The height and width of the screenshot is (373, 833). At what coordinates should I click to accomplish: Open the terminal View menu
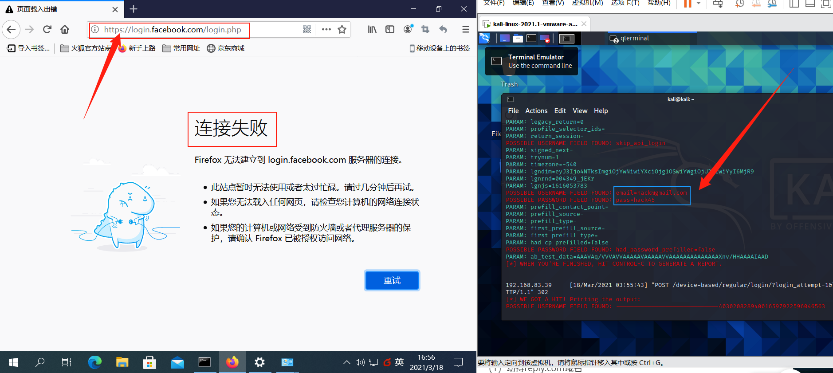click(x=580, y=111)
